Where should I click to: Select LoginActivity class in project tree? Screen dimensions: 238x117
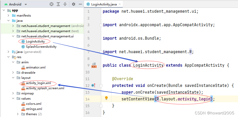point(35,42)
